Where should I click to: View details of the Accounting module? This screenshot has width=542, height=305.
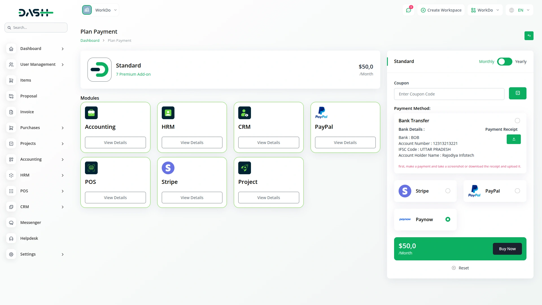click(x=115, y=142)
